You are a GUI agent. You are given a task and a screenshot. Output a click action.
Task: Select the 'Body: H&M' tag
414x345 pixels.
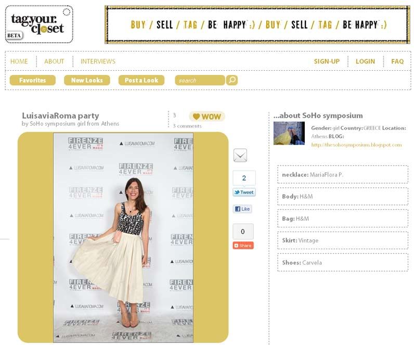click(x=343, y=197)
